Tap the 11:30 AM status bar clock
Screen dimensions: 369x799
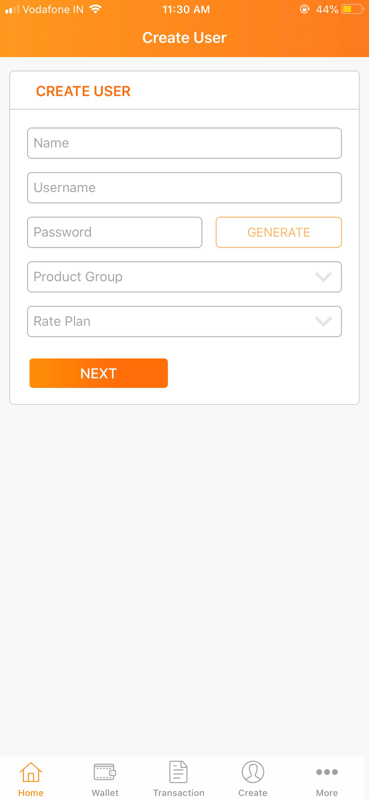coord(186,9)
